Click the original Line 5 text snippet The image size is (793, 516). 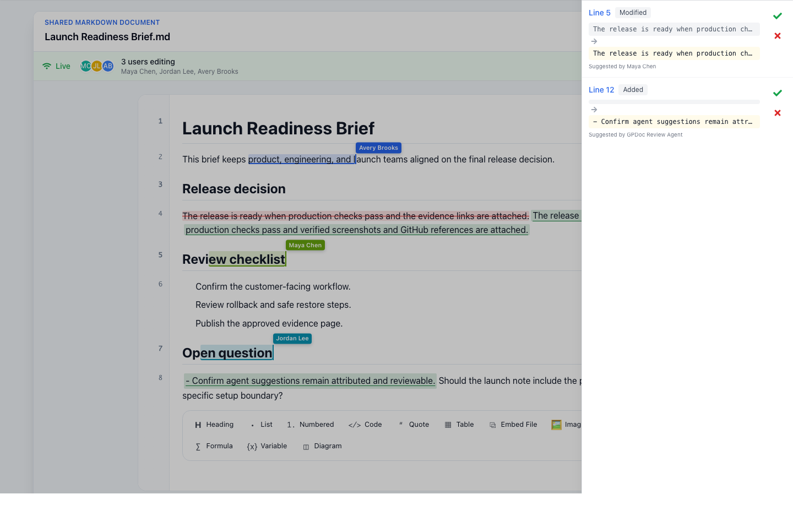(674, 29)
